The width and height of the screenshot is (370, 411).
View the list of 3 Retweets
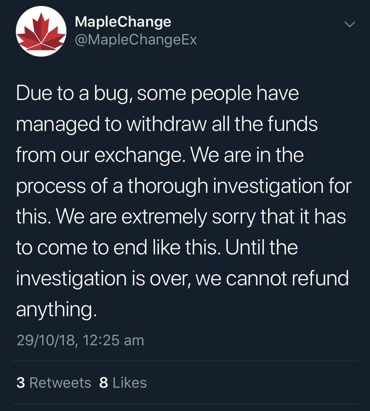click(54, 382)
